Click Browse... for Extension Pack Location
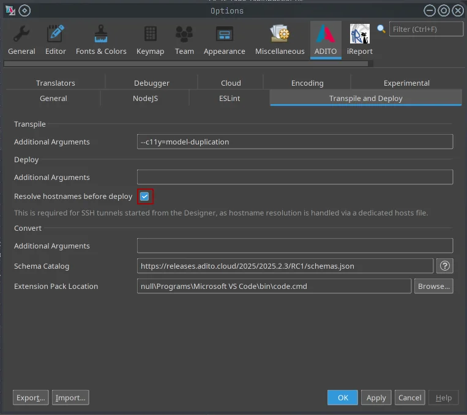 click(x=433, y=286)
